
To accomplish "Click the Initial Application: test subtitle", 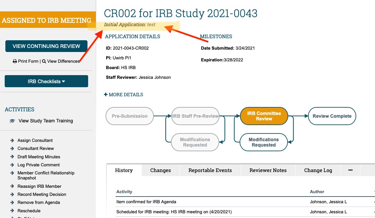I will (130, 24).
